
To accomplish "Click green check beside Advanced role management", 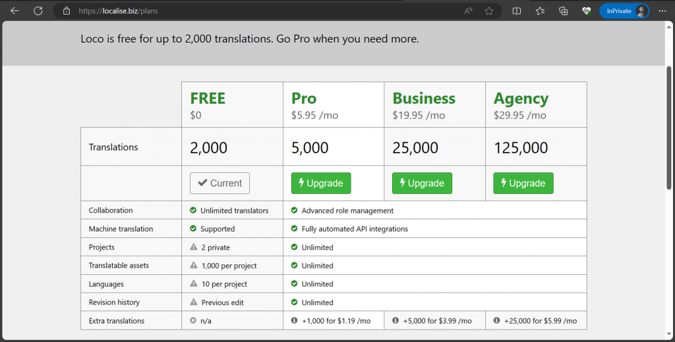I will tap(295, 210).
